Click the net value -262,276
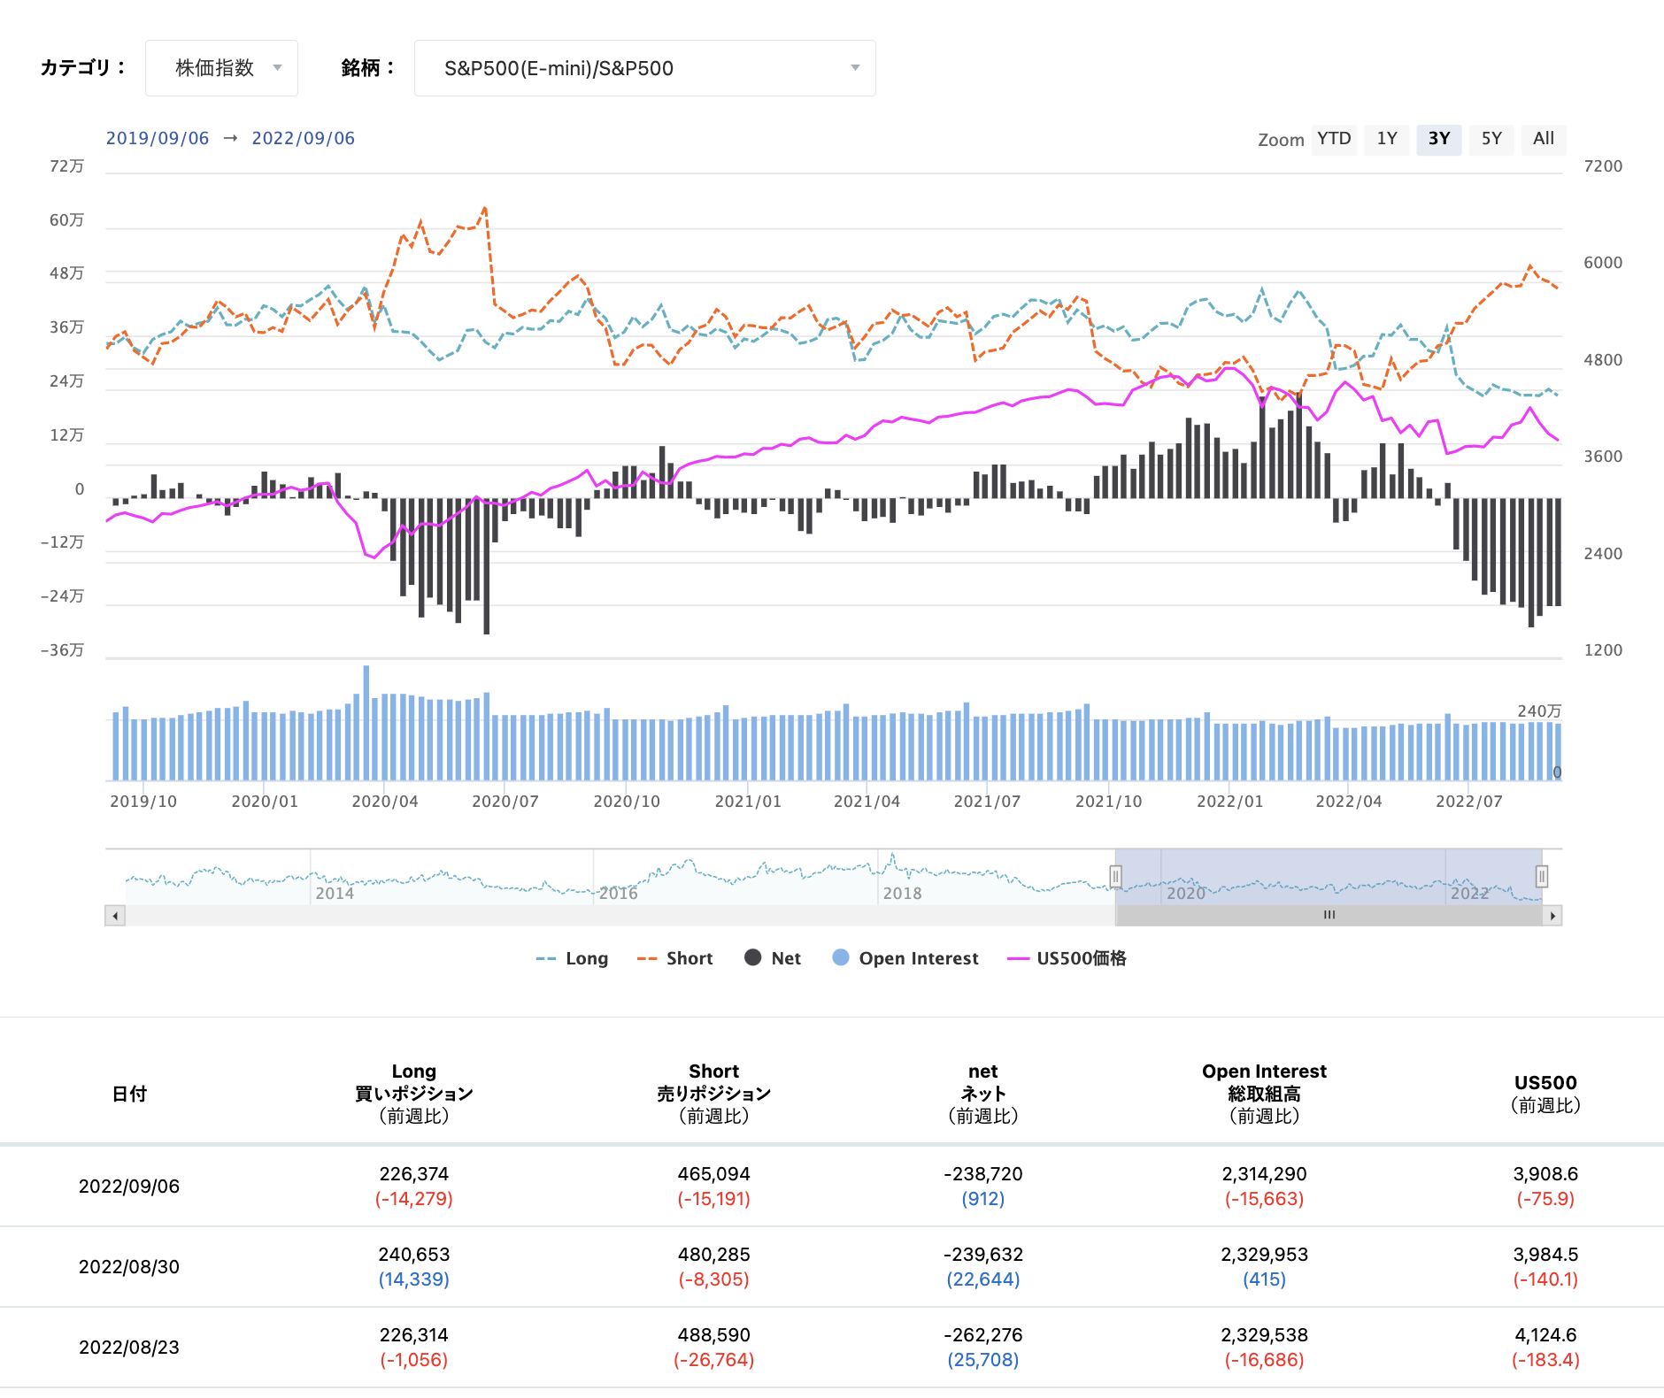 pos(982,1335)
